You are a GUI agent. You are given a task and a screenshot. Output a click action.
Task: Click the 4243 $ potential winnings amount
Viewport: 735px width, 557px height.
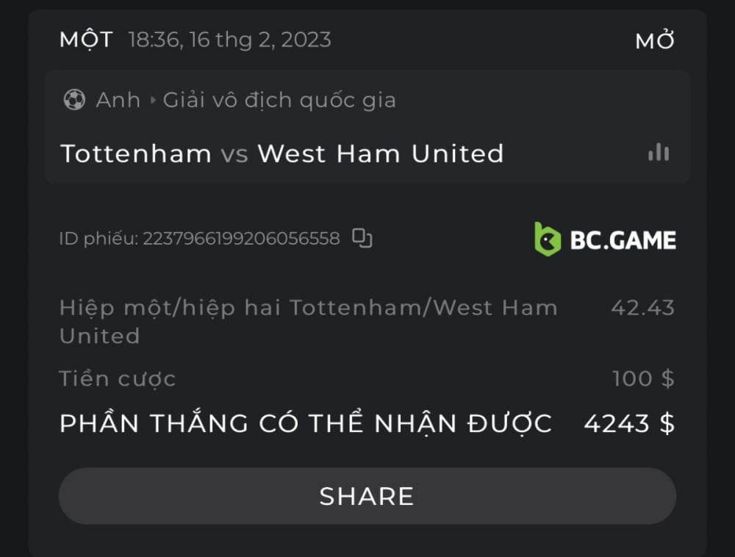click(629, 424)
